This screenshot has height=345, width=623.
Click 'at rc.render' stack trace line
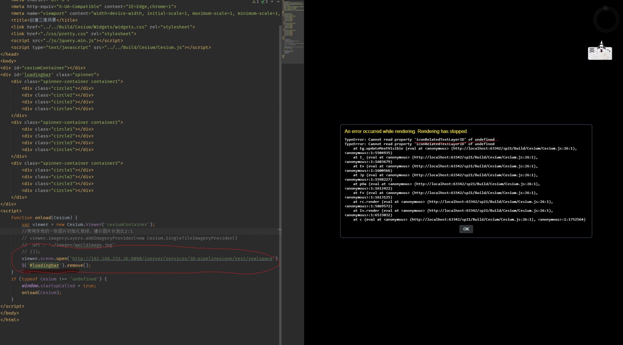(453, 202)
